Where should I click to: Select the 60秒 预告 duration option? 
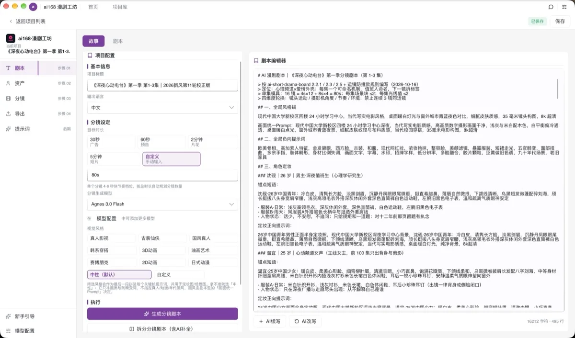click(162, 142)
